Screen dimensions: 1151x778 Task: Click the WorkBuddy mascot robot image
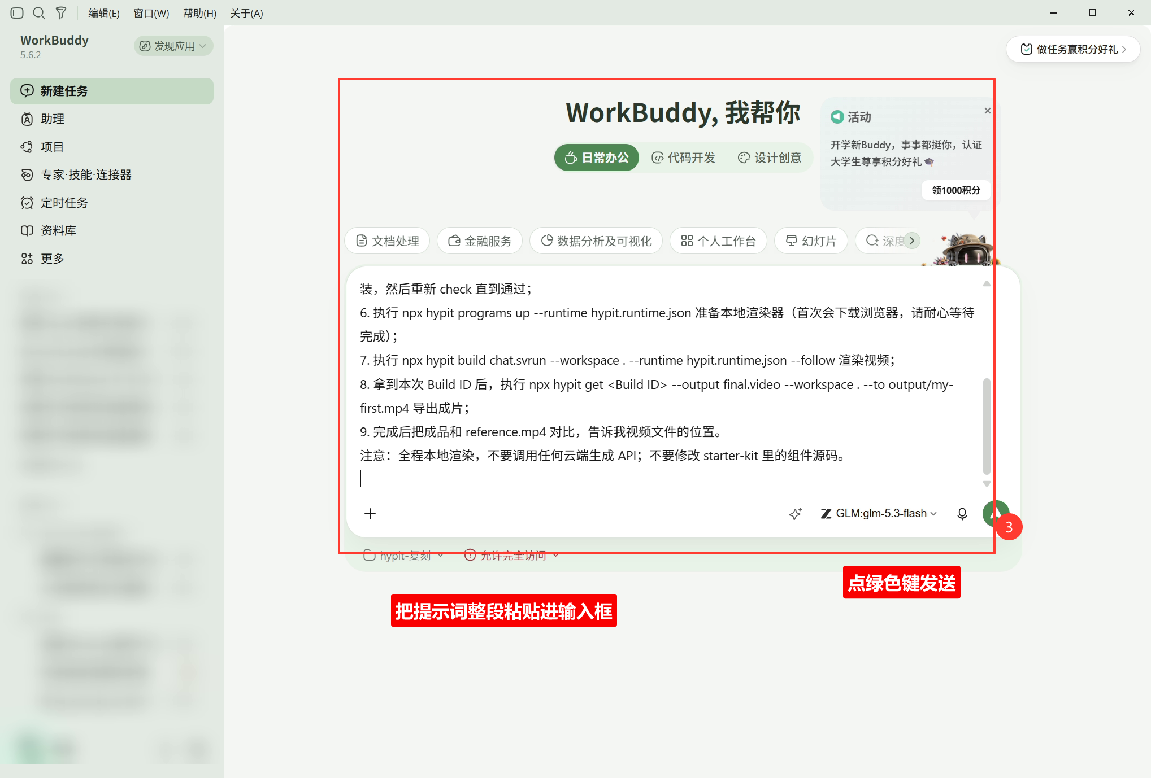965,250
